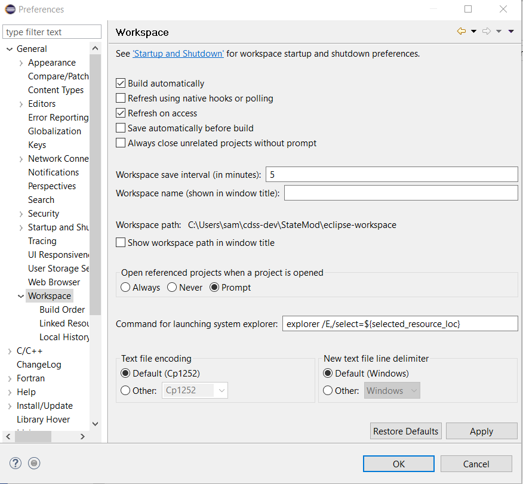Toggle Build automatically checkbox
523x484 pixels.
tap(121, 83)
